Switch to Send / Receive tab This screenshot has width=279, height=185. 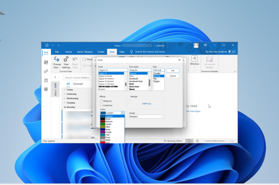(x=85, y=52)
